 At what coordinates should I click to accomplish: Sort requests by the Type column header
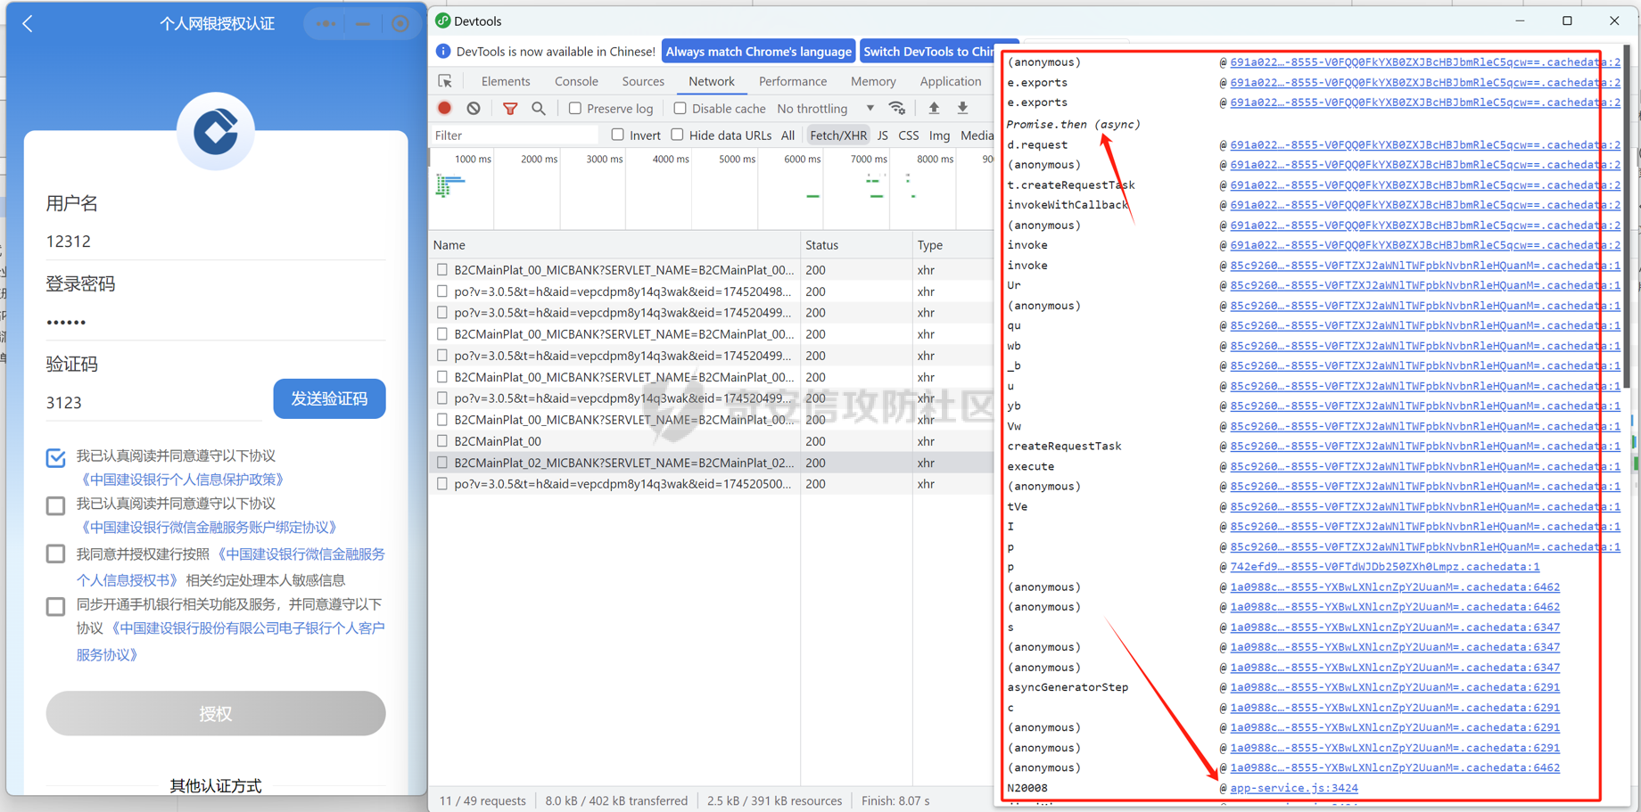(952, 245)
